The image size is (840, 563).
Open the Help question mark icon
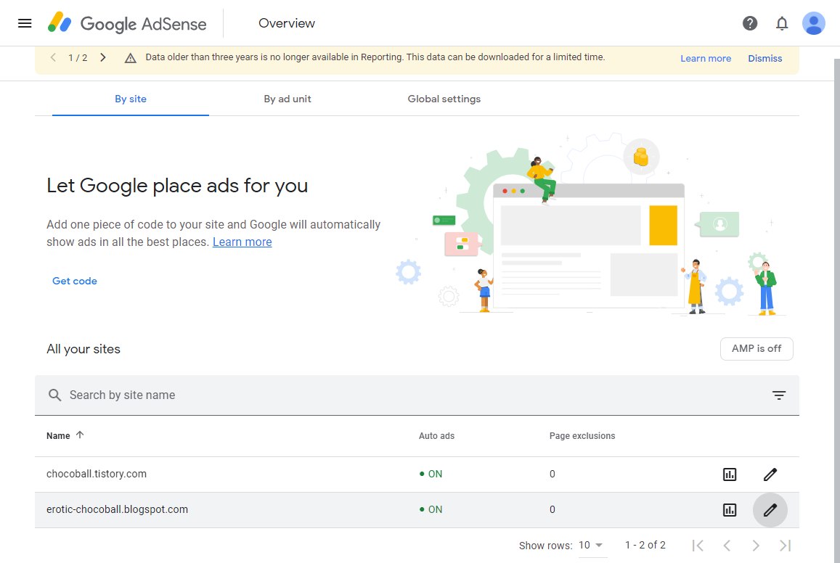[x=750, y=23]
